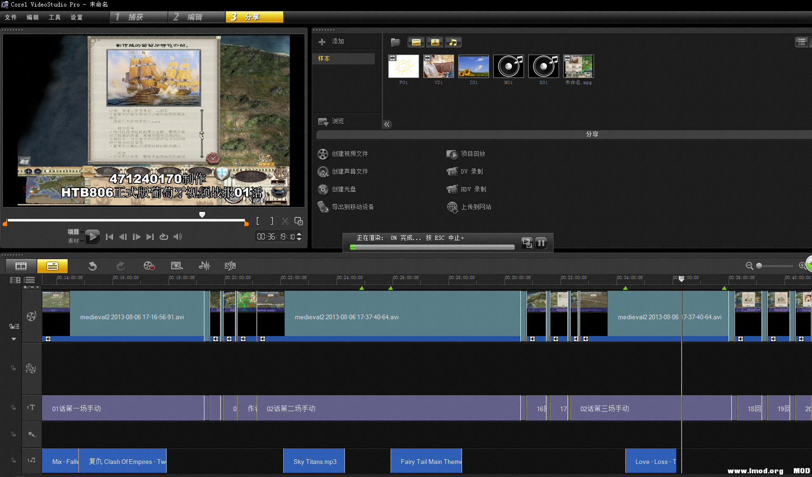This screenshot has height=477, width=812.
Task: Switch to storyboard view in timeline toolbar
Action: point(21,266)
